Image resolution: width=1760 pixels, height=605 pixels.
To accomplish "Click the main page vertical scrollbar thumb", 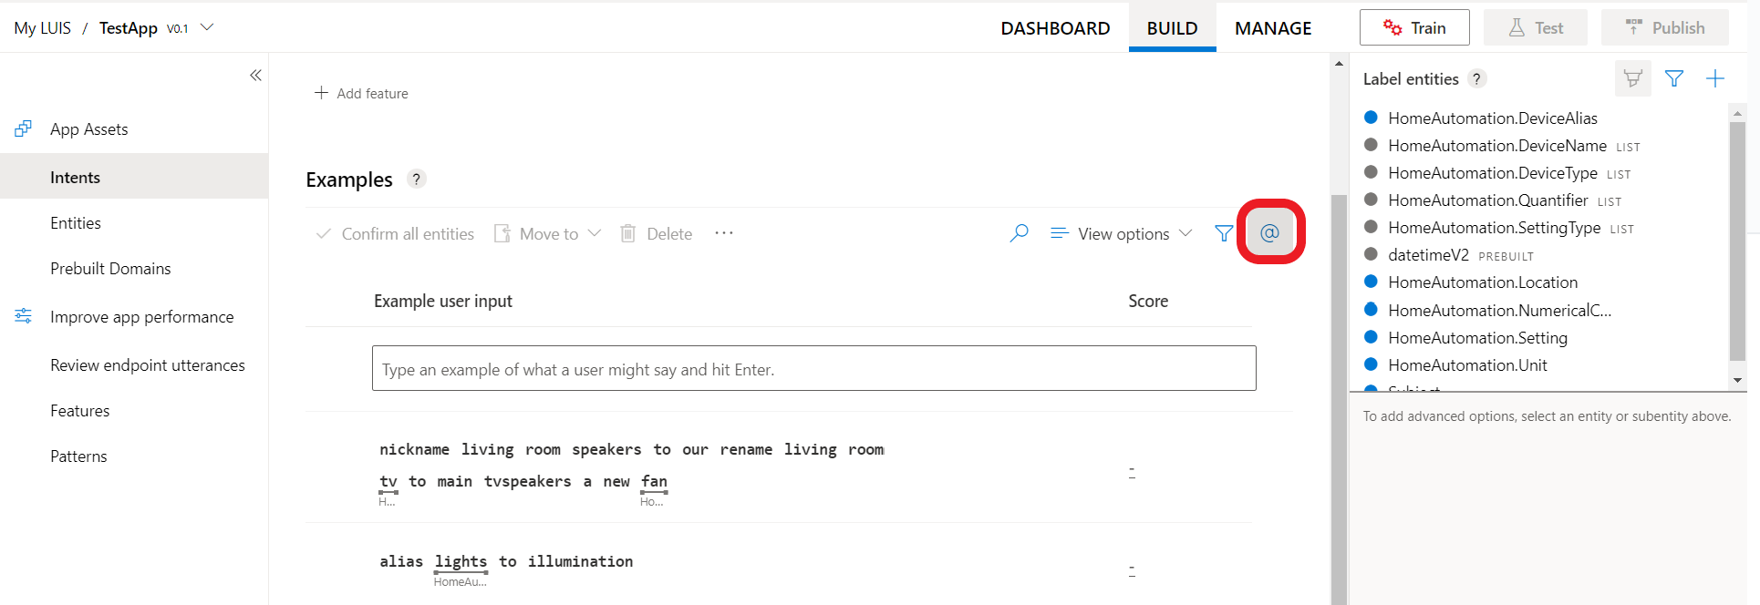I will click(x=1339, y=399).
